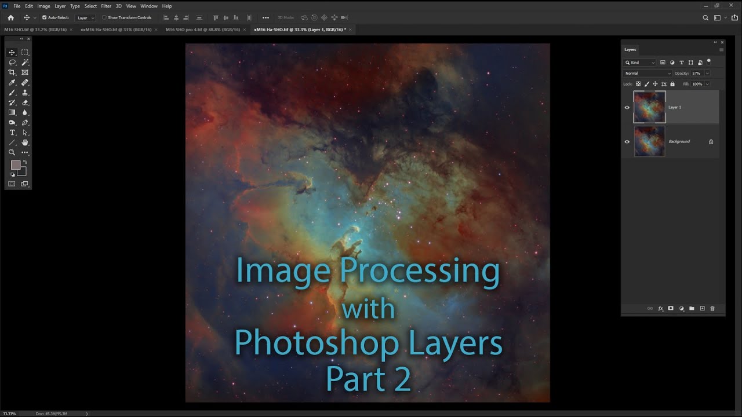
Task: Select the Horizontal Type tool
Action: 12,133
